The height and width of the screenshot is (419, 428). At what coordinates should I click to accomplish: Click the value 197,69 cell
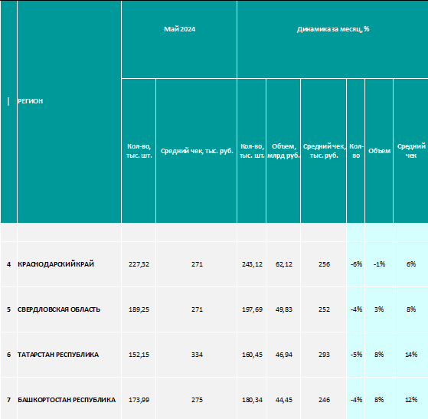tap(252, 309)
